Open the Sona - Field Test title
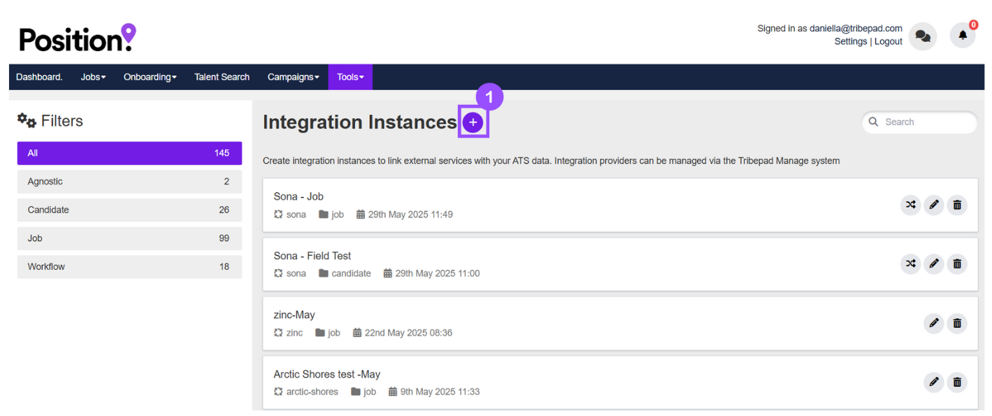Screen dimensions: 992x416 [x=312, y=256]
